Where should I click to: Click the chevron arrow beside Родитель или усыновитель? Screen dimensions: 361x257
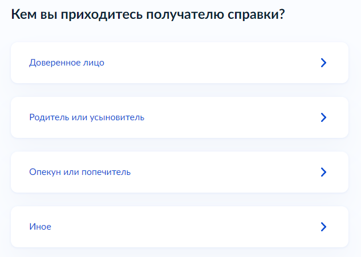tap(323, 117)
